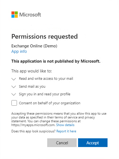The width and height of the screenshot is (119, 159).
Task: Click the myapps.microsoft.com URL text
Action: 33,125
